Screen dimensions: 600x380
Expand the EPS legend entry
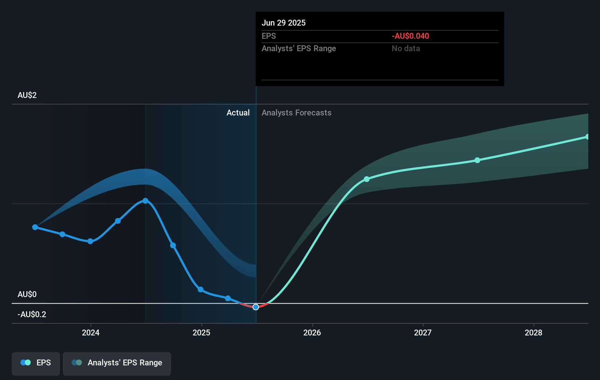coord(44,363)
